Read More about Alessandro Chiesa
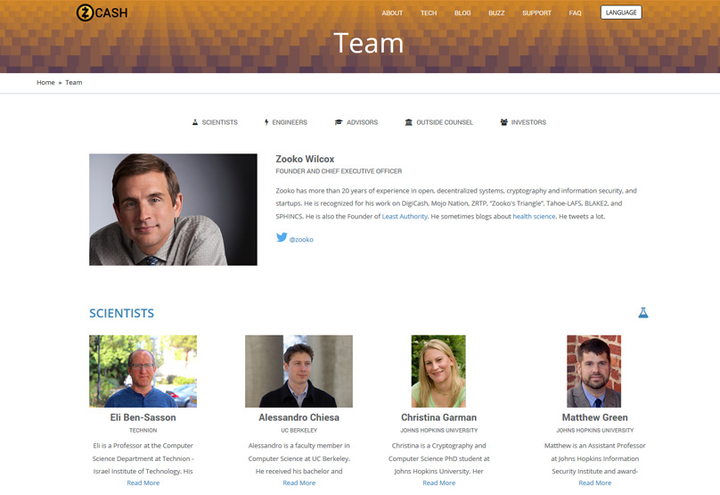The width and height of the screenshot is (720, 495). point(299,483)
